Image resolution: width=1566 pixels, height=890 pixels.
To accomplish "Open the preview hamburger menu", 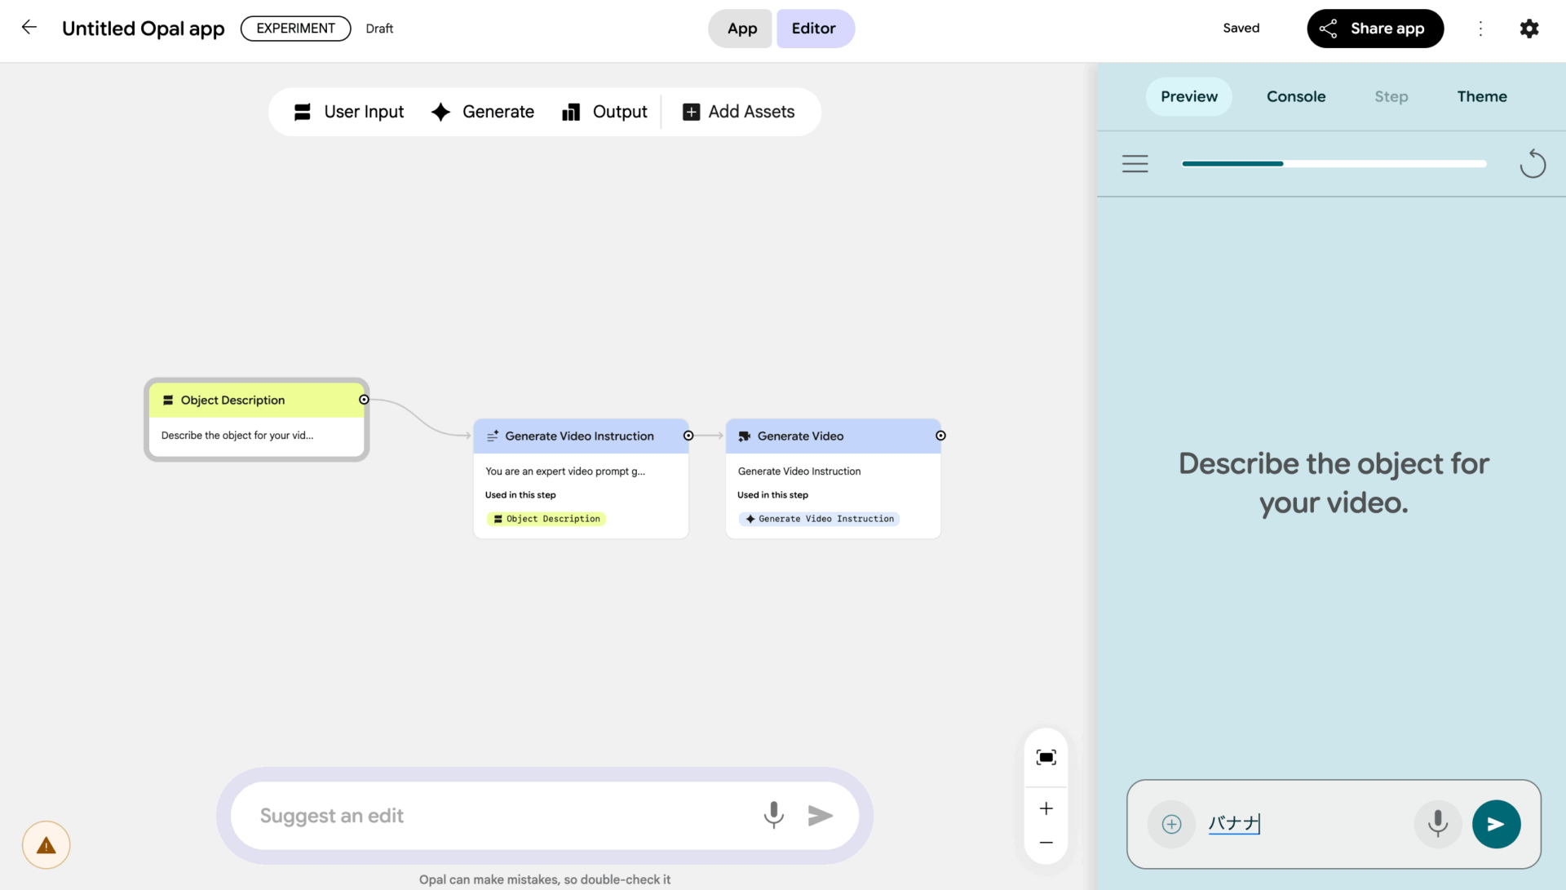I will 1135,164.
